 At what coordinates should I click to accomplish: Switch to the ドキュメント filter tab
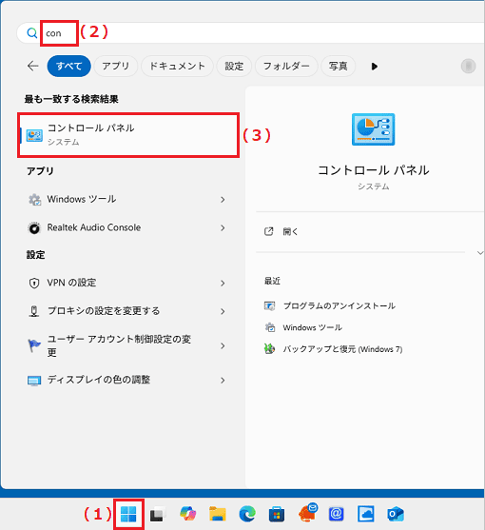tap(177, 66)
